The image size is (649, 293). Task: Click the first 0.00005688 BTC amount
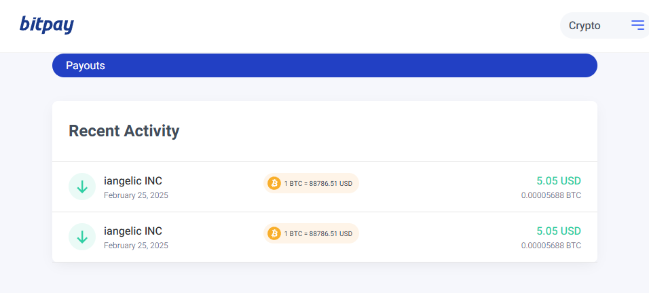click(551, 195)
